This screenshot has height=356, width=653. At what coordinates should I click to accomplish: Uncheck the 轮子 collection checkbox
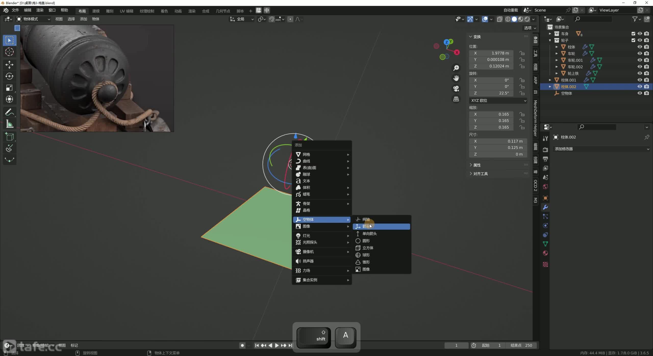(x=633, y=40)
